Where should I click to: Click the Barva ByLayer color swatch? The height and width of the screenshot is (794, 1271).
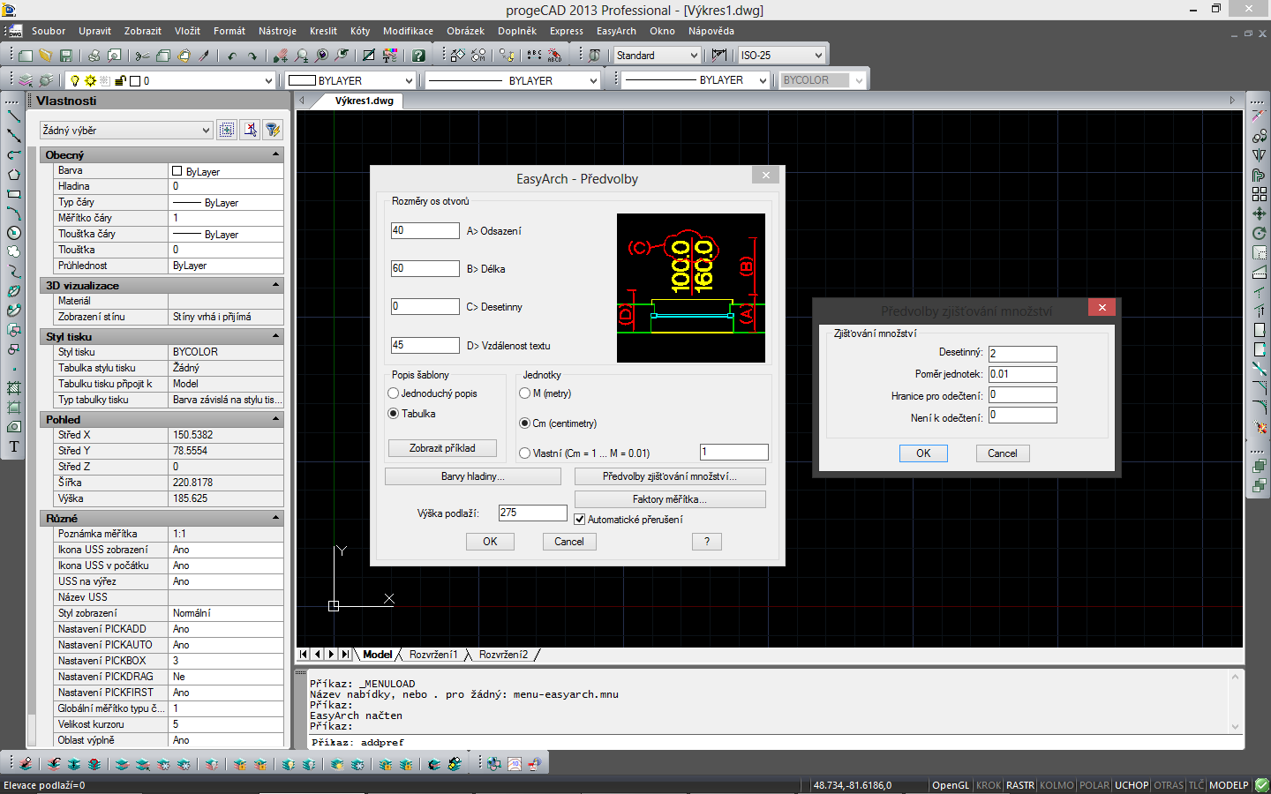pyautogui.click(x=177, y=172)
